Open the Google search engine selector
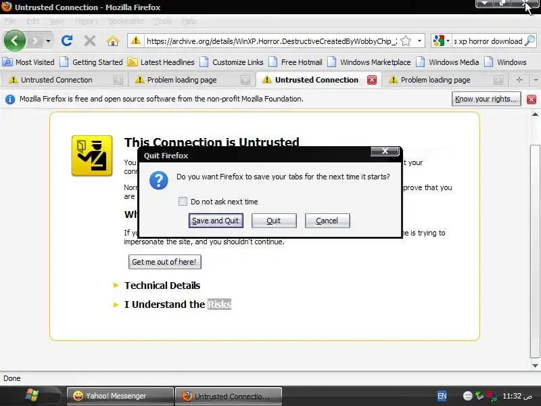 coord(441,41)
